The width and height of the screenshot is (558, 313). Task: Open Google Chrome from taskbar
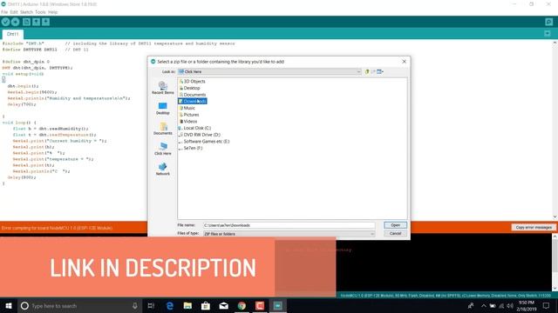point(242,305)
